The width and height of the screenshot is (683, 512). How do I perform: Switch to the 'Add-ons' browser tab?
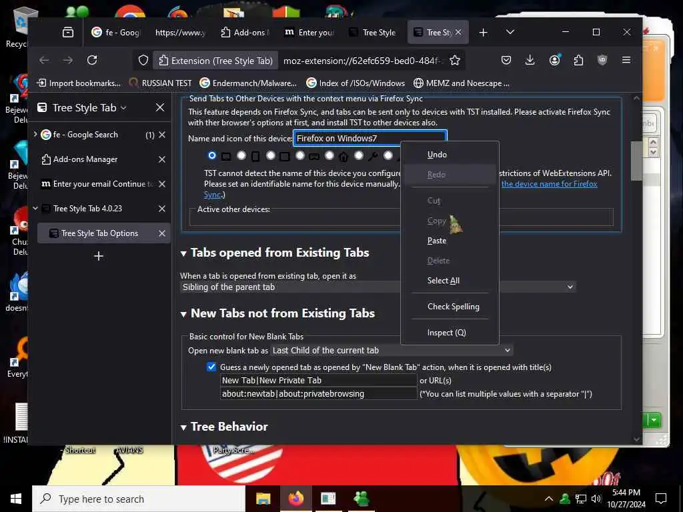click(x=245, y=32)
